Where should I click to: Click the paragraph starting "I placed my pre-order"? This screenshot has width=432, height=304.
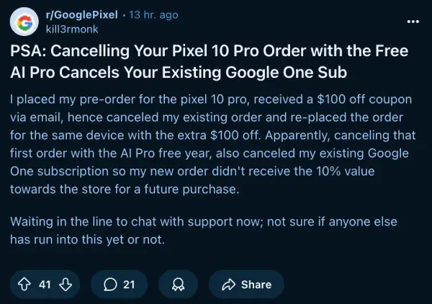[212, 144]
